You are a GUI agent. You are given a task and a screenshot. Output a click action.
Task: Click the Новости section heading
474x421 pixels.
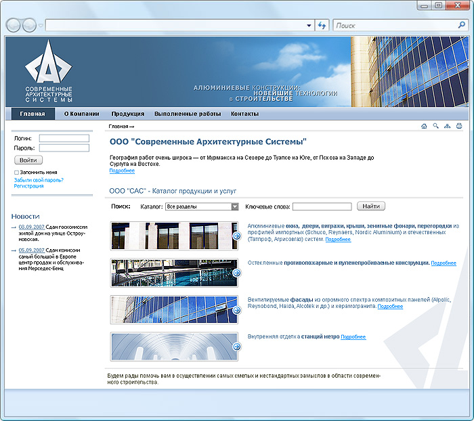point(26,217)
